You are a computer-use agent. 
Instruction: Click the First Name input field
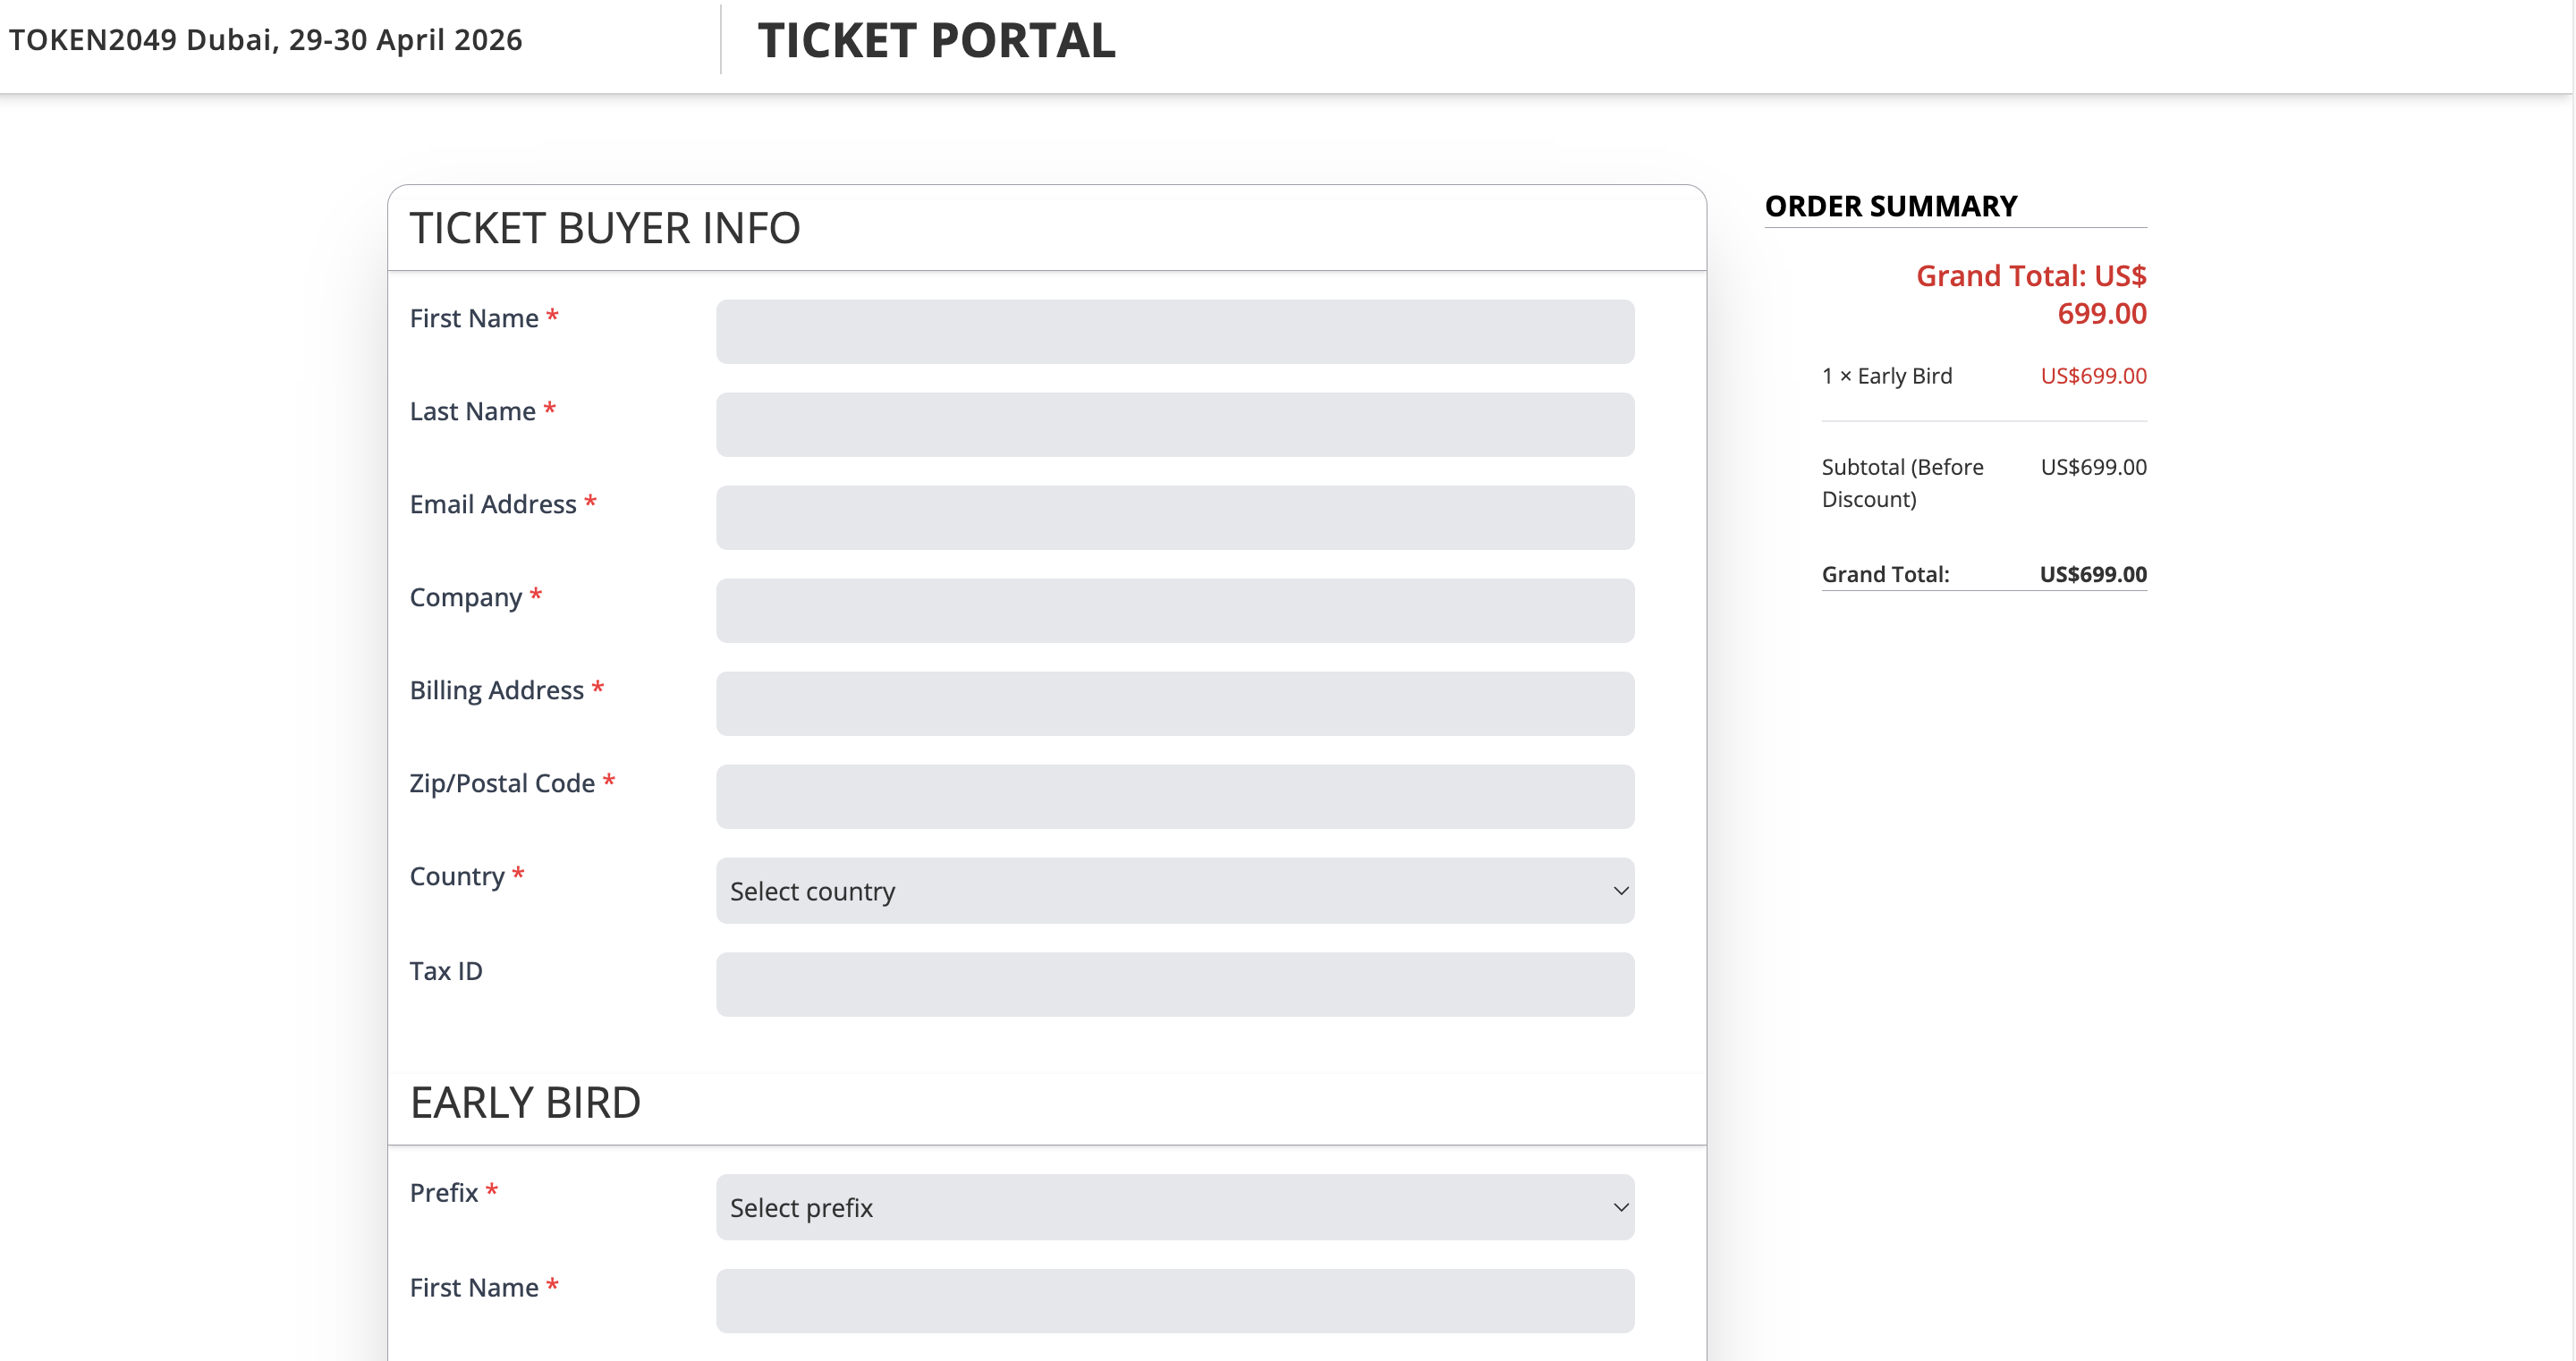(x=1175, y=331)
